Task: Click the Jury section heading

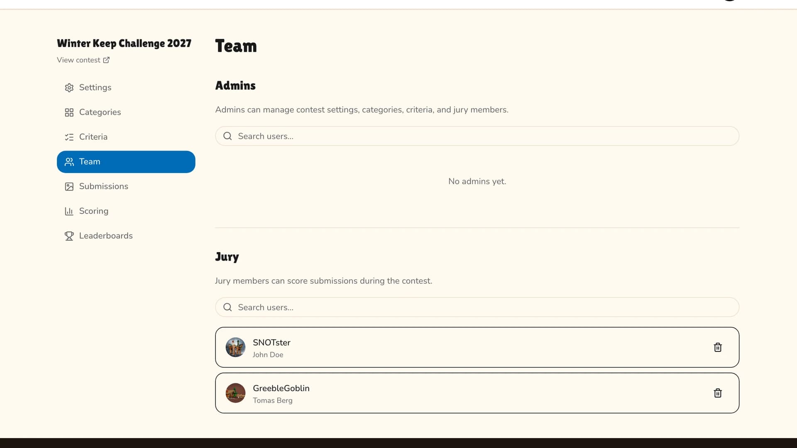Action: coord(227,257)
